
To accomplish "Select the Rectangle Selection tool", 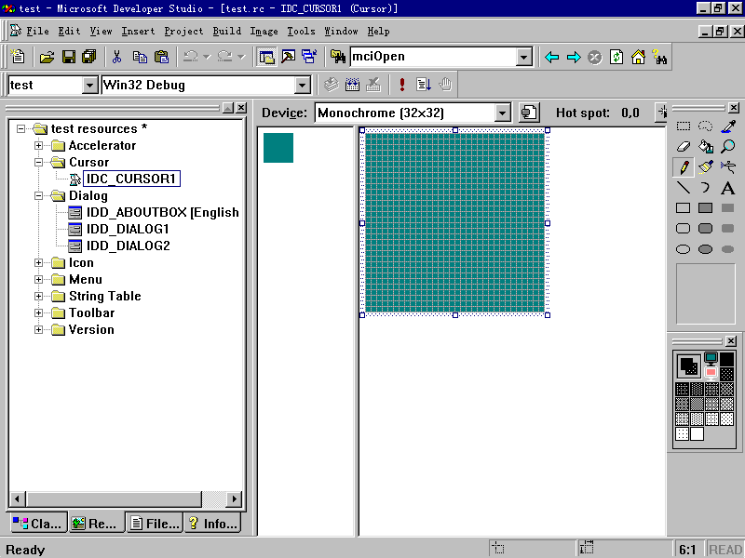I will click(x=684, y=126).
